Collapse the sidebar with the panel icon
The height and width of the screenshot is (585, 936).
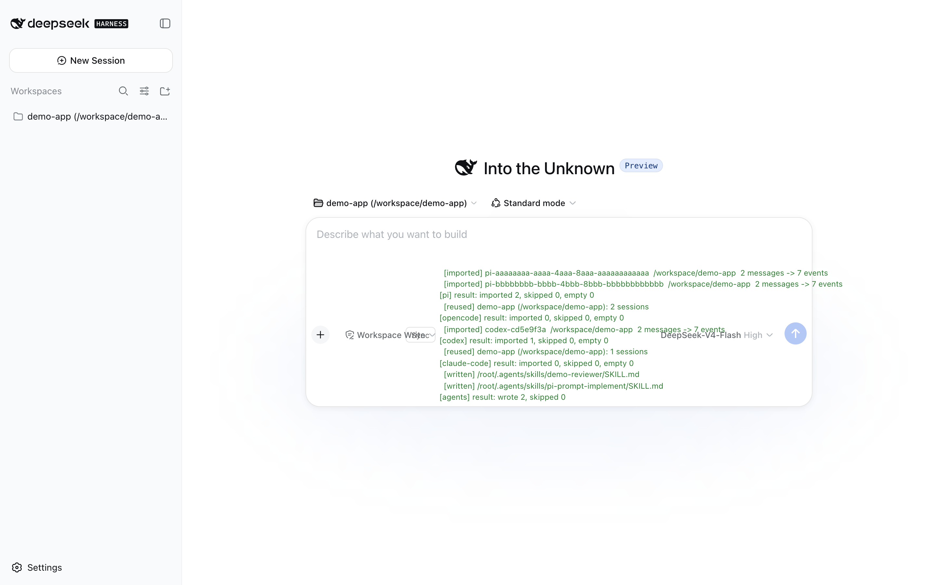click(x=165, y=24)
